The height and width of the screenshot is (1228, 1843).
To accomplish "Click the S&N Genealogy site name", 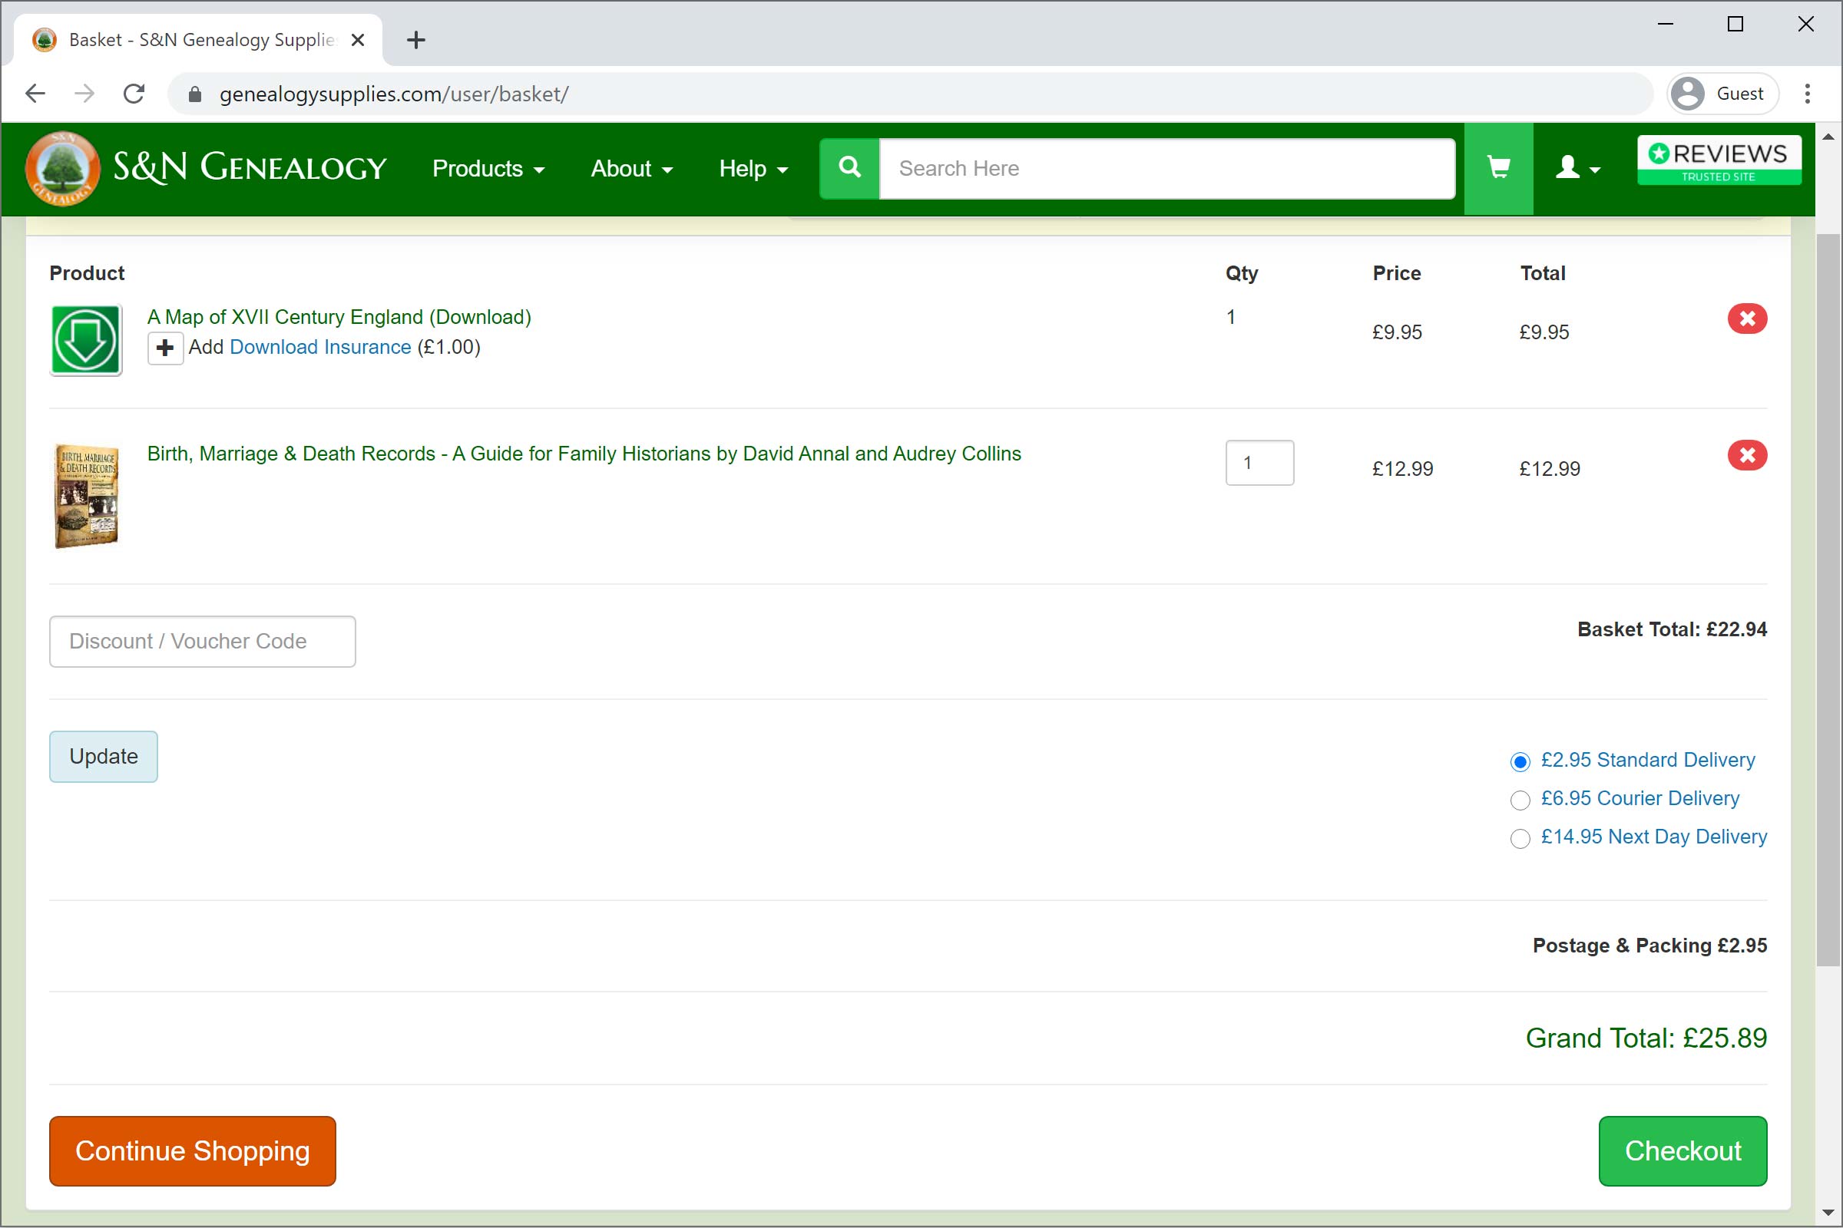I will 250,167.
